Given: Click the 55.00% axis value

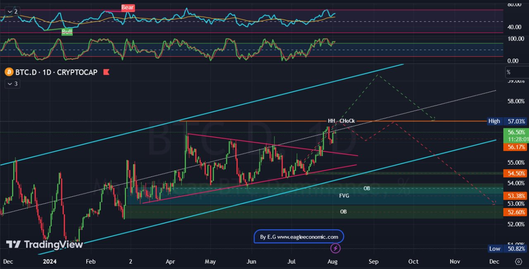Looking at the screenshot, I should pos(516,162).
